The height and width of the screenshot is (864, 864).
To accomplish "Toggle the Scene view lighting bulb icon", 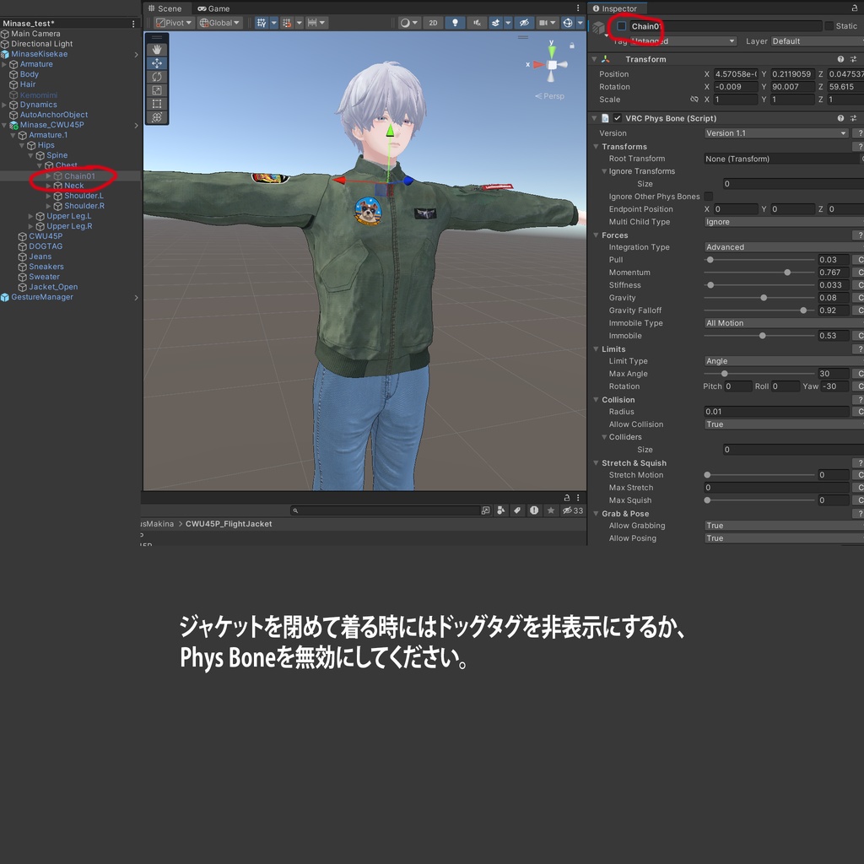I will click(455, 23).
